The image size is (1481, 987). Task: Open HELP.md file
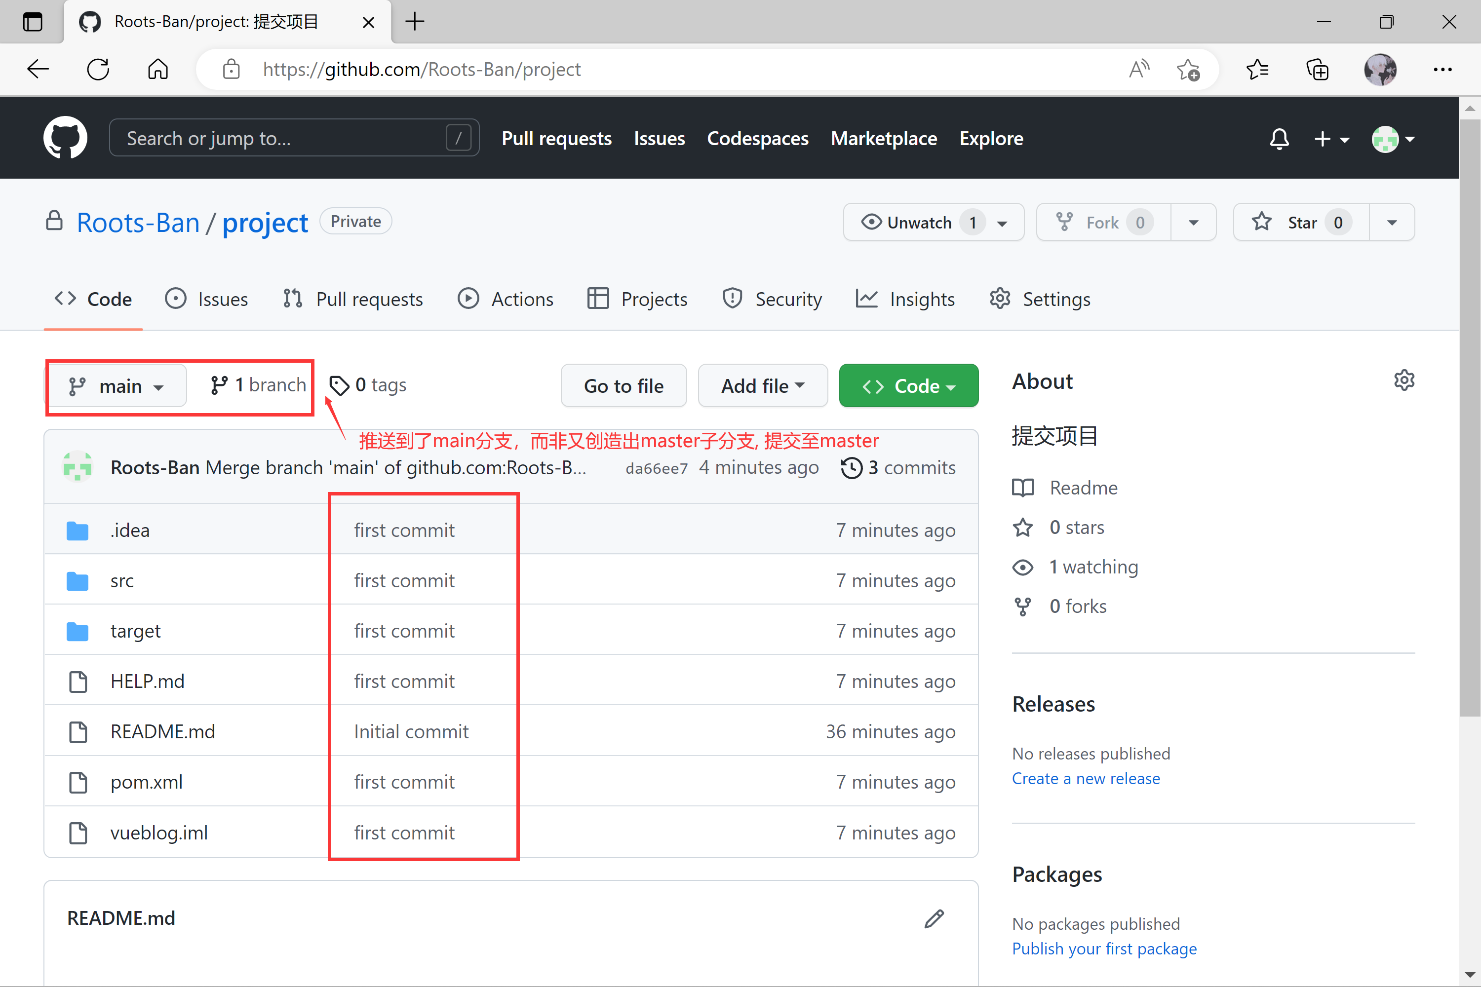(147, 681)
